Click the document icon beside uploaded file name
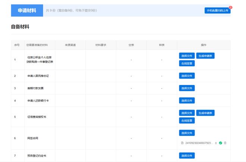 182,143
